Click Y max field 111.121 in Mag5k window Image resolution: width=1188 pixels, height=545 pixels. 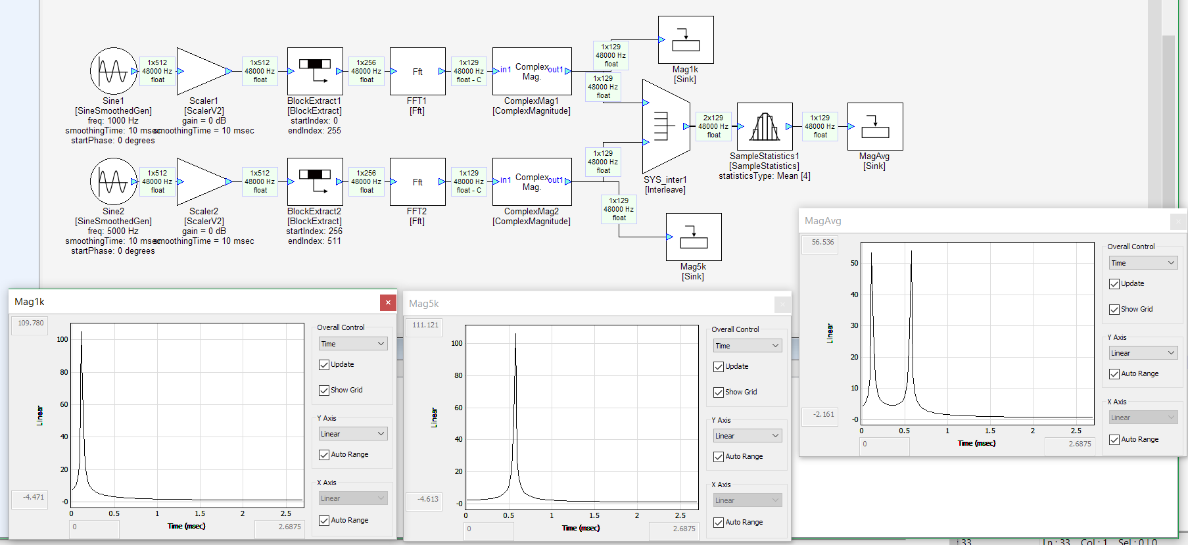tap(425, 328)
